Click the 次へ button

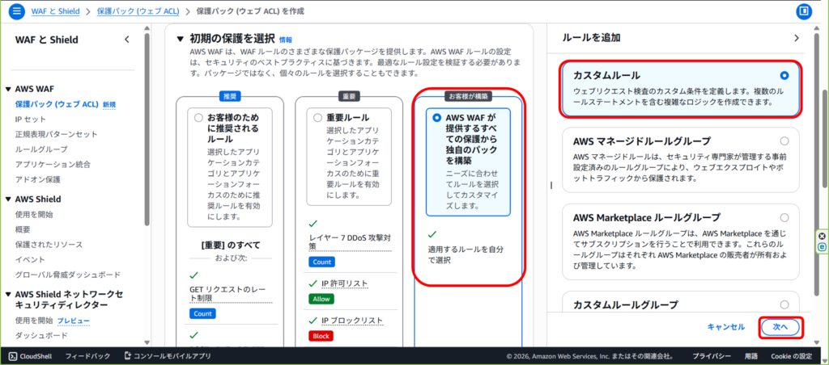(780, 326)
